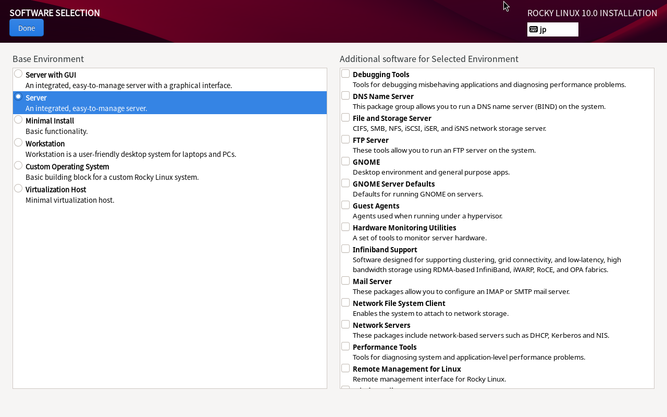Enable the FTP Server checkbox
The height and width of the screenshot is (417, 667).
[345, 139]
